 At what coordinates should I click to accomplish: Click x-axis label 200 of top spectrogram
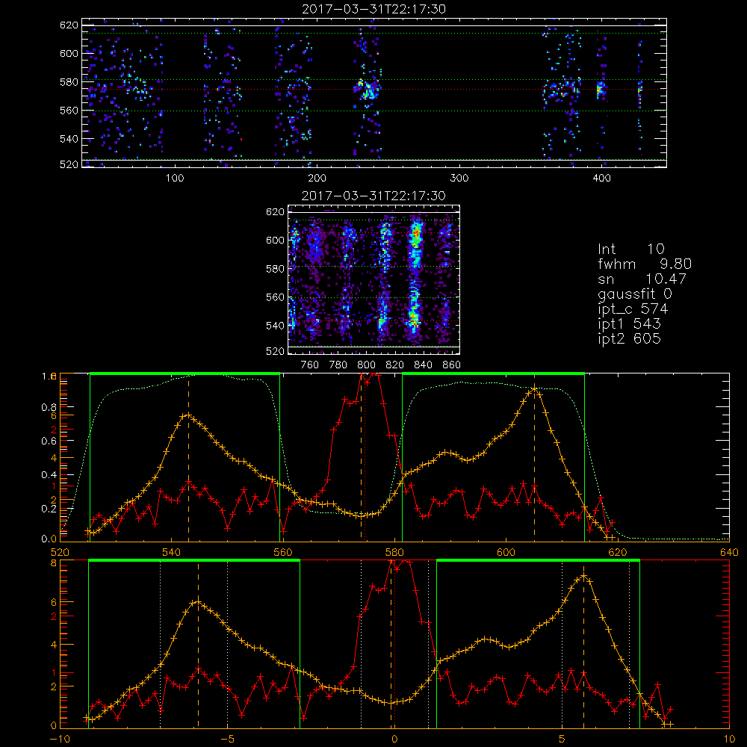(x=317, y=179)
